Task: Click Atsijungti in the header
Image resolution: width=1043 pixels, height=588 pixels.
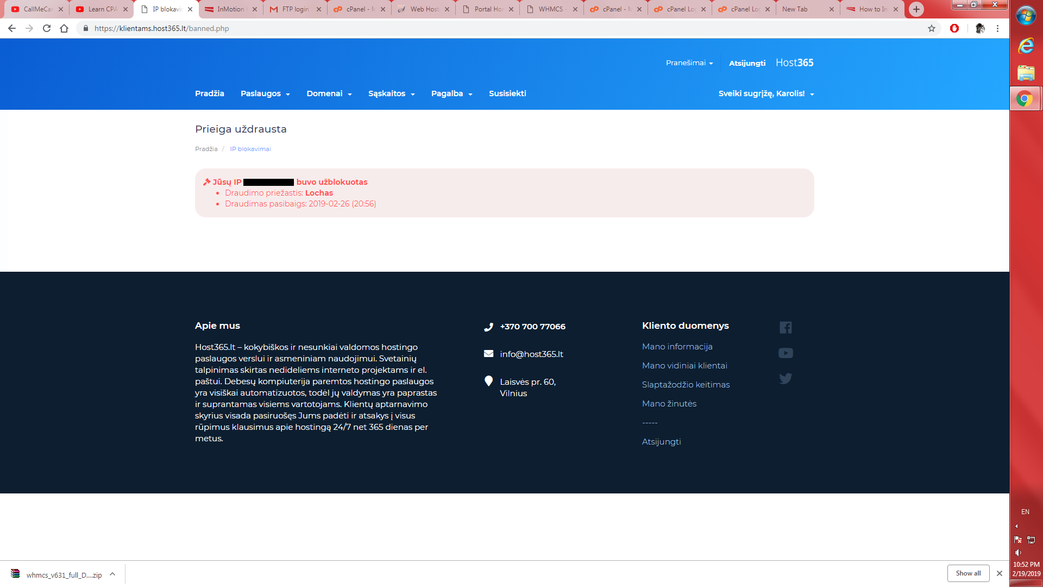Action: click(747, 63)
